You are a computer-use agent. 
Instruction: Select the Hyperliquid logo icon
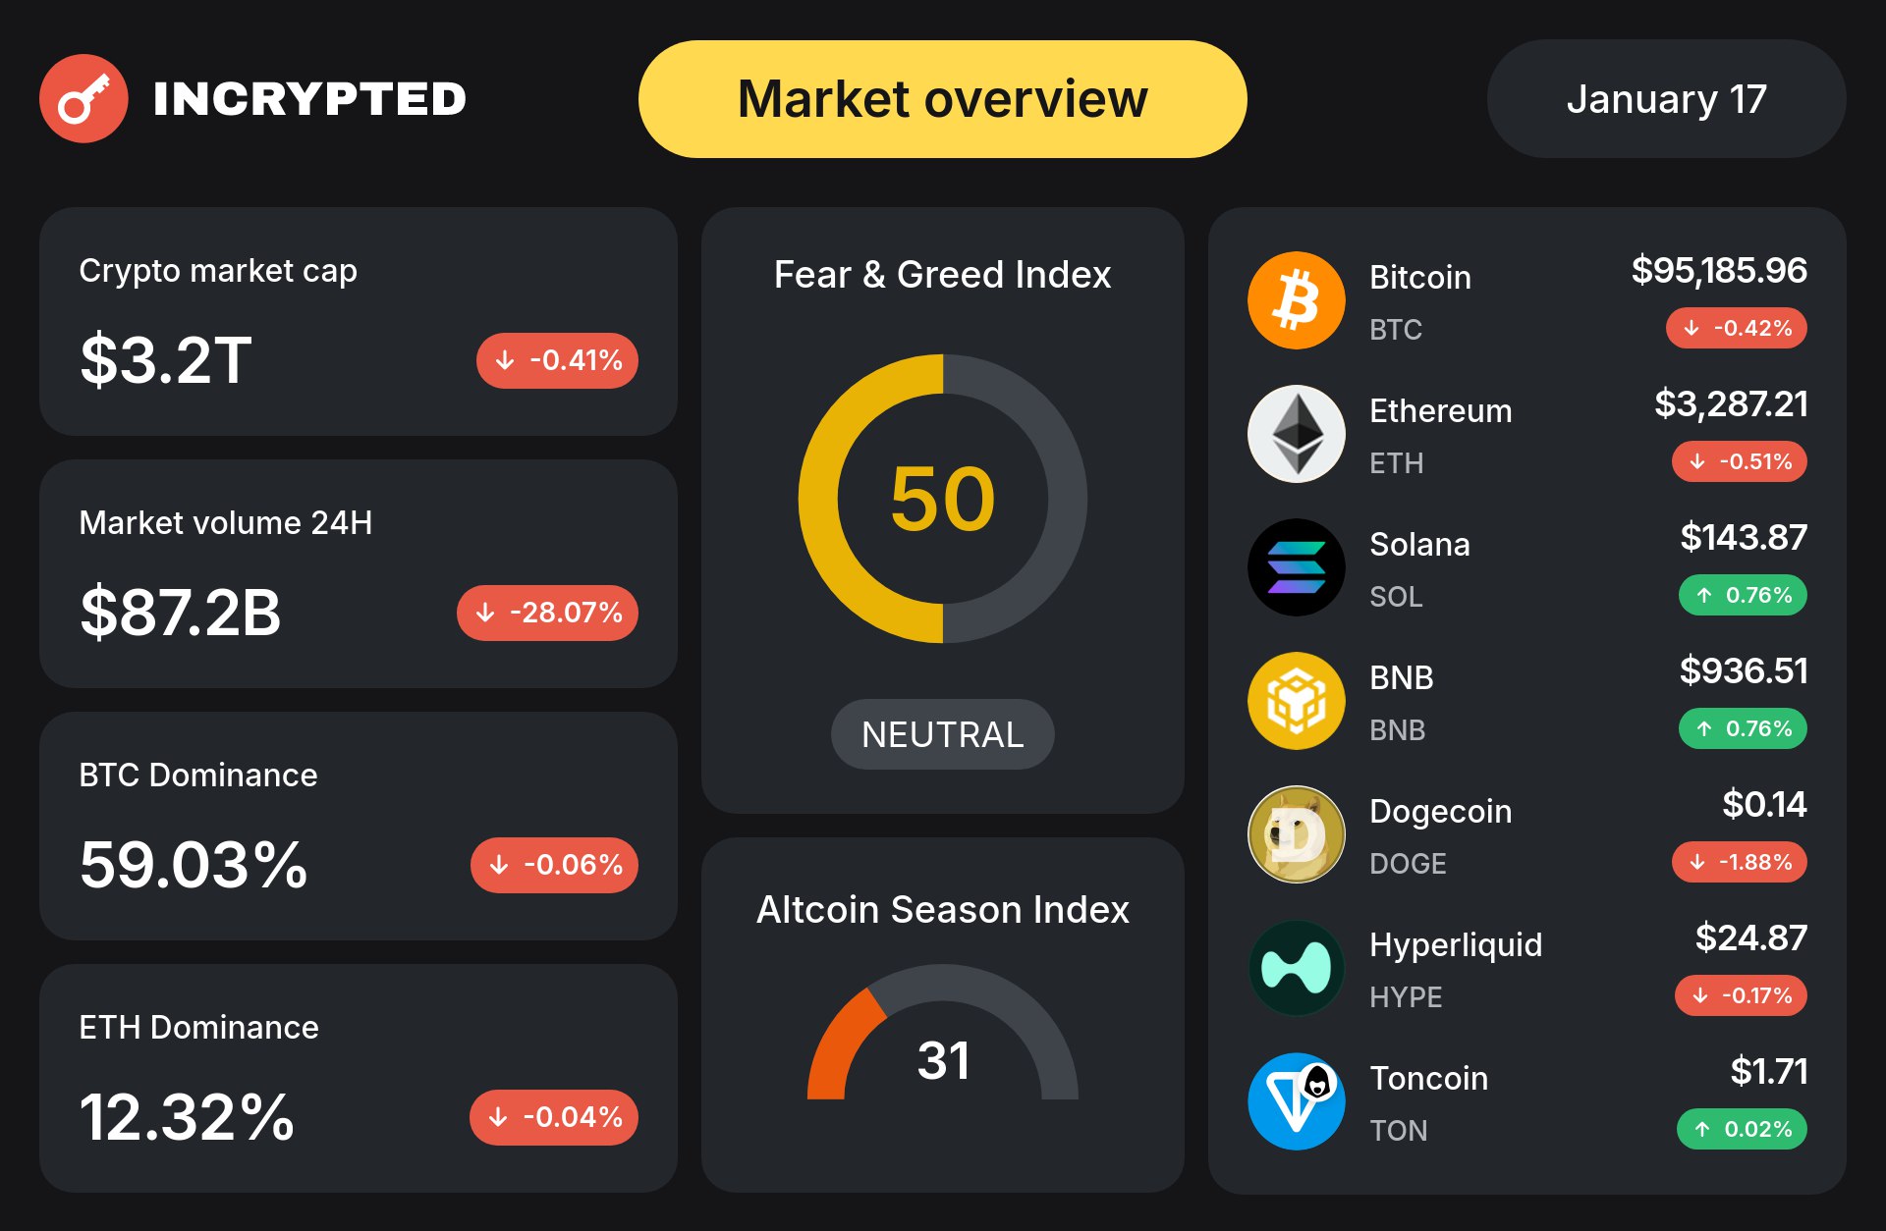[x=1296, y=968]
